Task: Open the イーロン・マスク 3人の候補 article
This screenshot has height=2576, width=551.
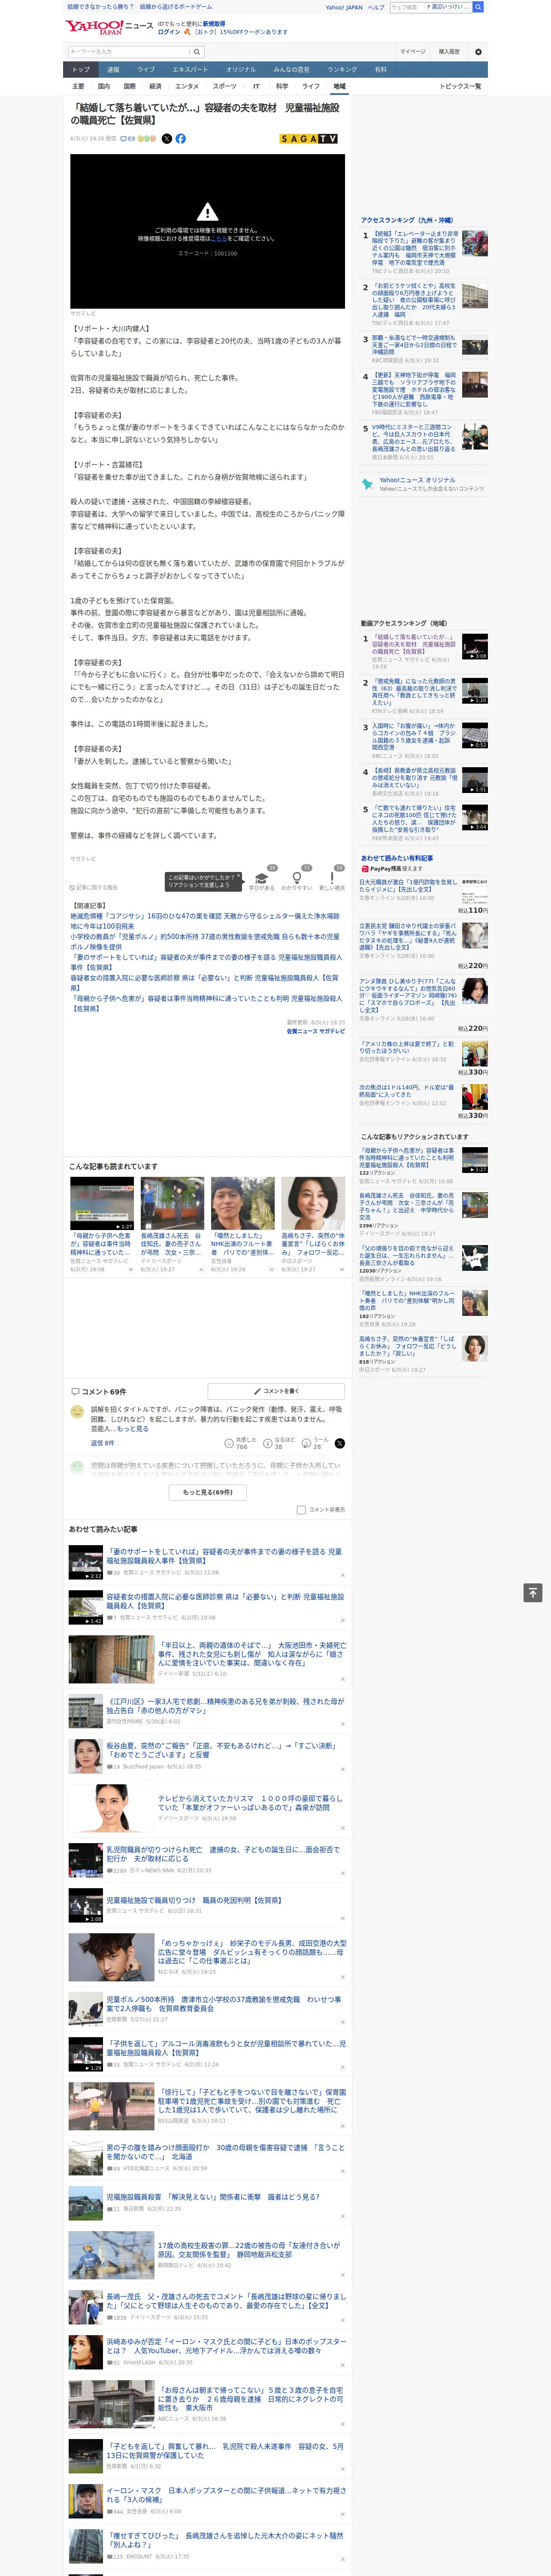Action: (226, 2495)
